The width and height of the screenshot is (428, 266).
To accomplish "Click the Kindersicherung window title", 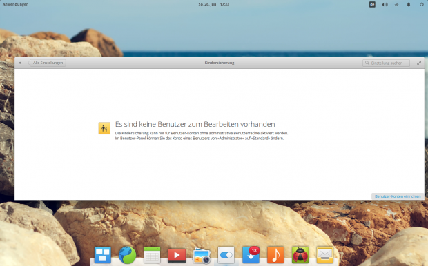I will click(x=220, y=63).
